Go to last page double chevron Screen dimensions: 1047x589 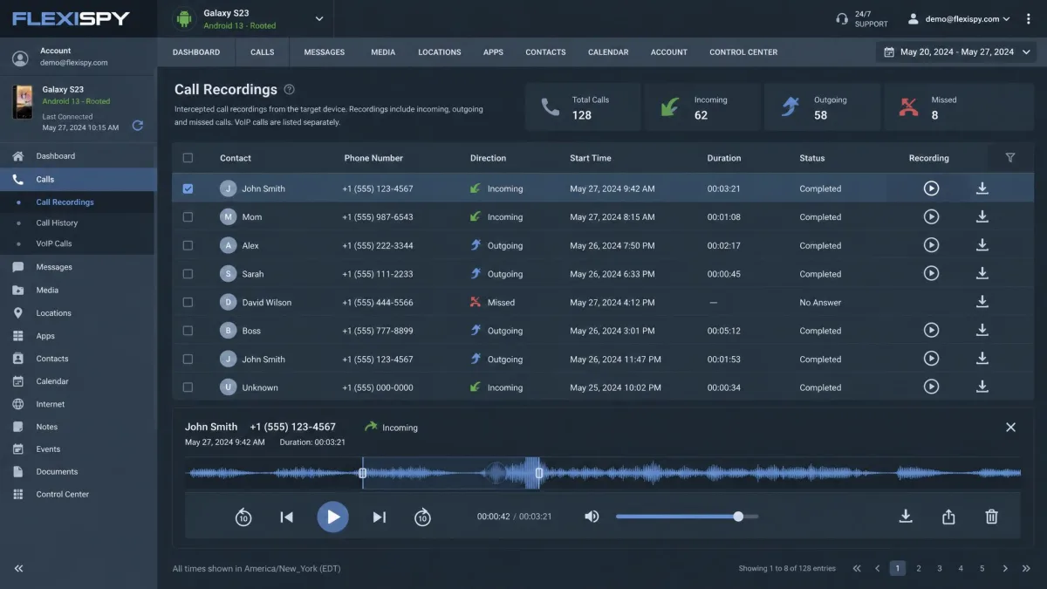click(1026, 568)
